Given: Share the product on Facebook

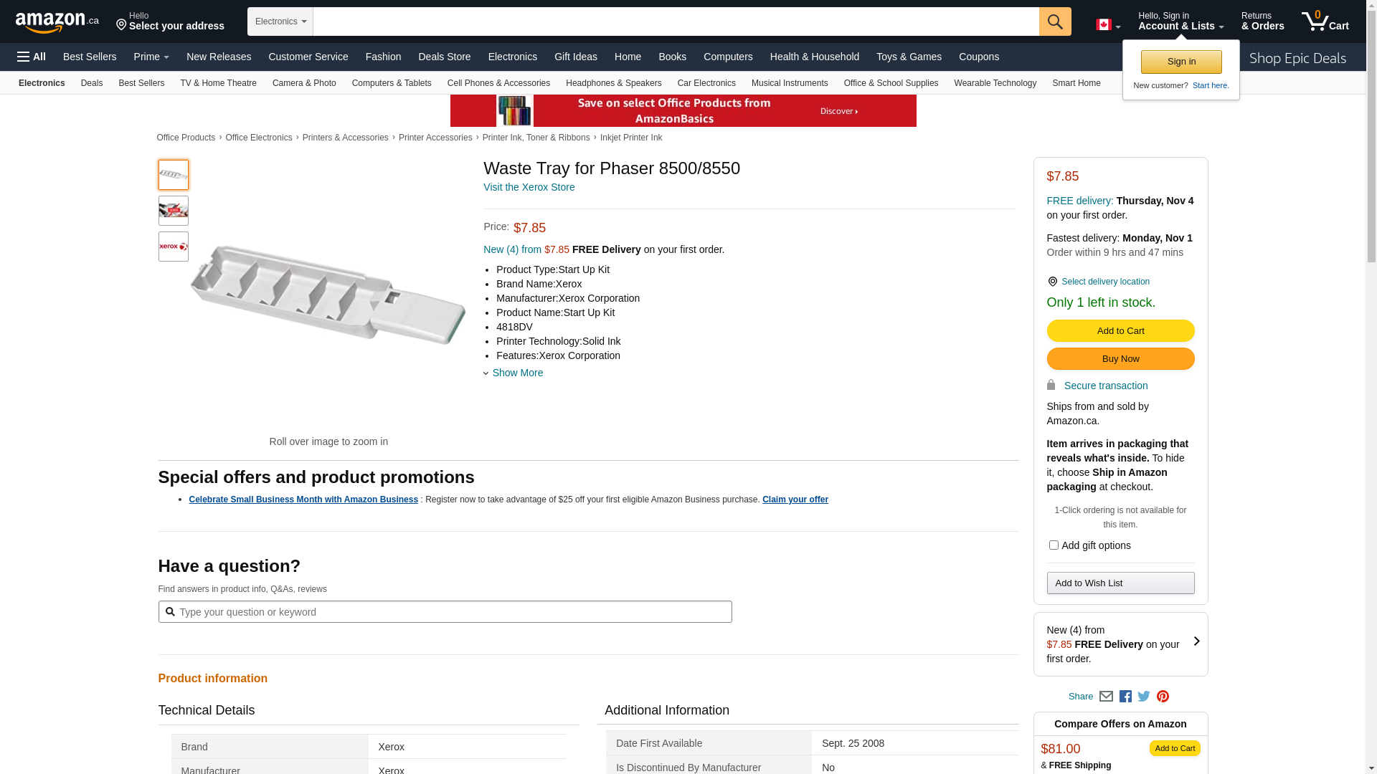Looking at the screenshot, I should coord(1125,697).
